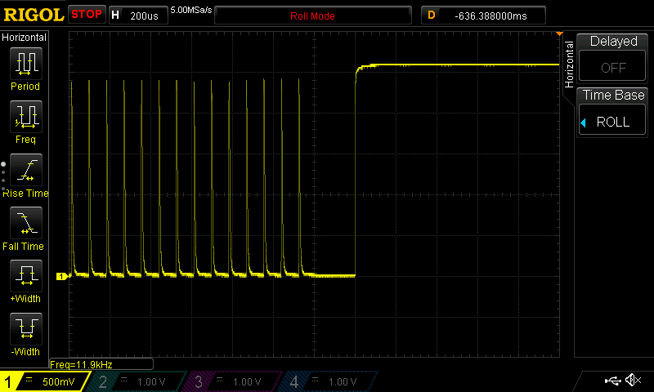The image size is (654, 392).
Task: Click the USB connection icon
Action: 611,381
